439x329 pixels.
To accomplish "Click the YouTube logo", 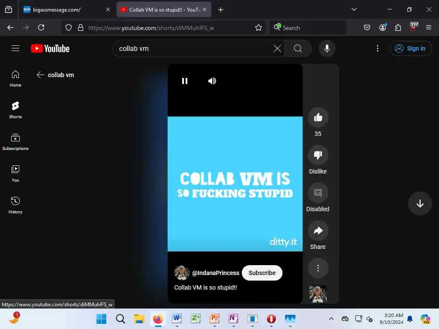I will point(50,48).
